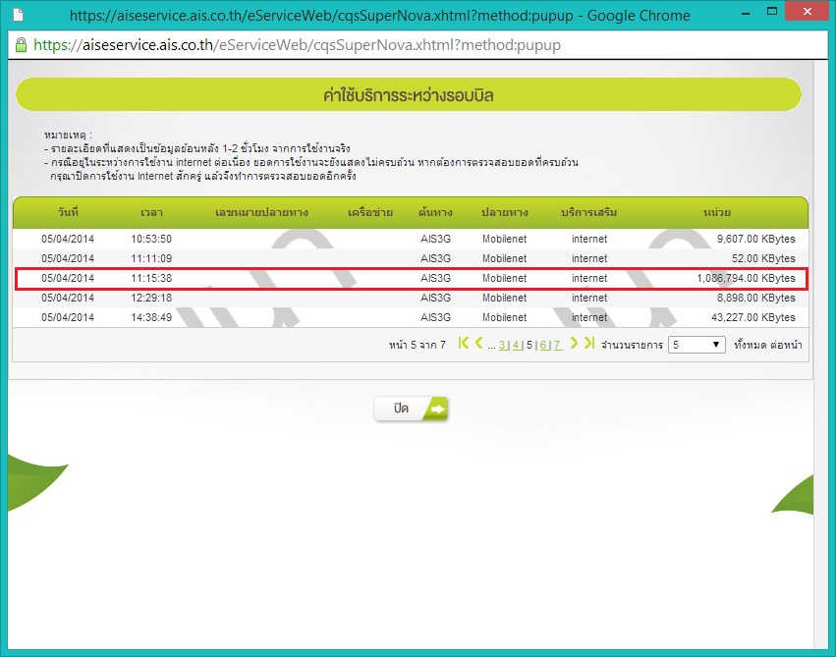Viewport: 836px width, 657px height.
Task: Click the ต้นทาง column header
Action: [x=435, y=212]
